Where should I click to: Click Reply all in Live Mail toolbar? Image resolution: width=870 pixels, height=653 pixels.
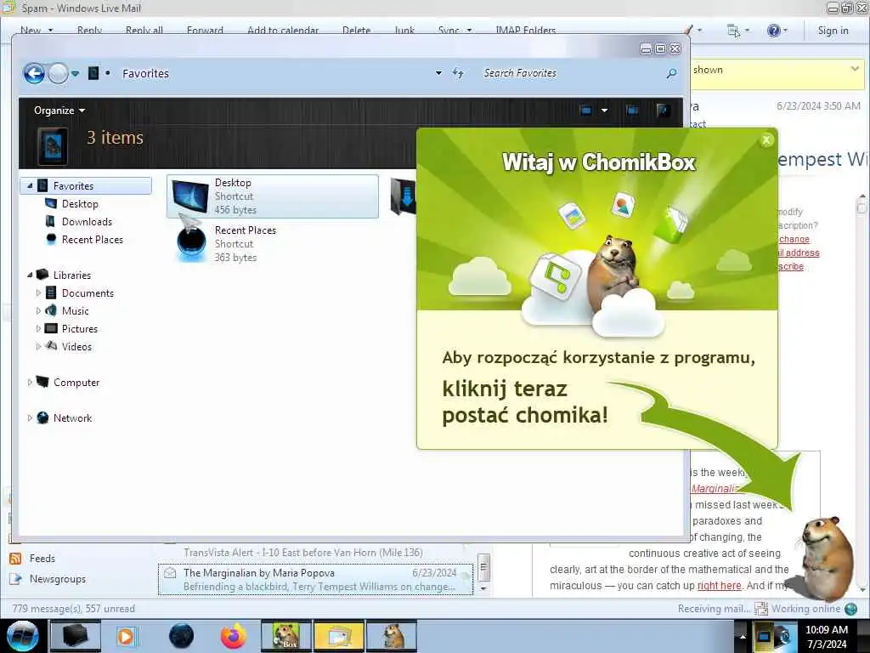click(144, 31)
